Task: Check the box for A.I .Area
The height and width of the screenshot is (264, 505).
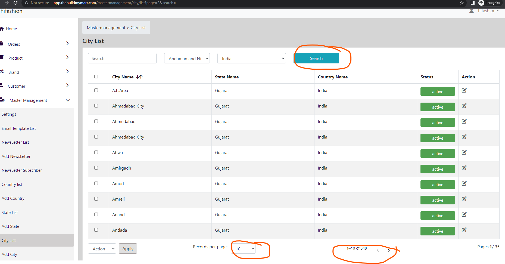Action: [96, 90]
